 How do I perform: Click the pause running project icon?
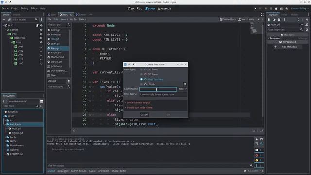tap(260, 9)
